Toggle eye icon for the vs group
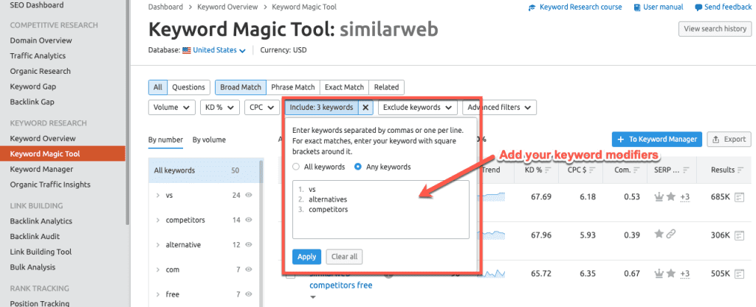This screenshot has width=756, height=307. [249, 196]
